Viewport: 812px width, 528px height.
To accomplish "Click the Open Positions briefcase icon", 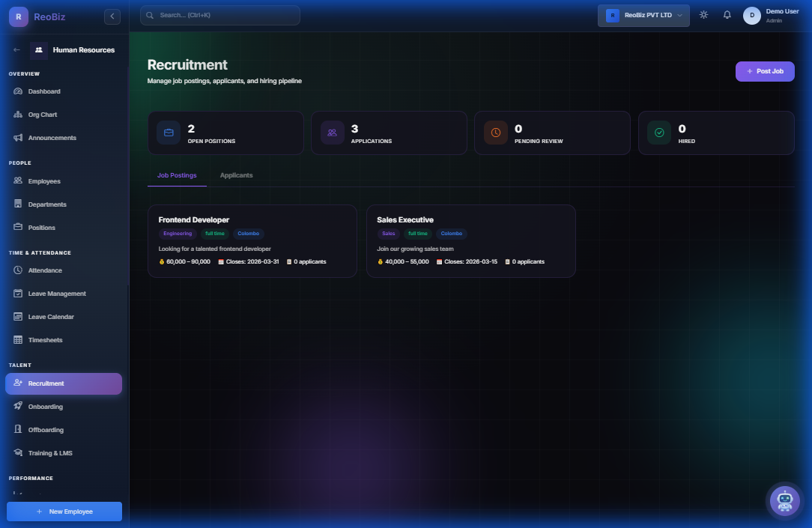I will pyautogui.click(x=169, y=133).
